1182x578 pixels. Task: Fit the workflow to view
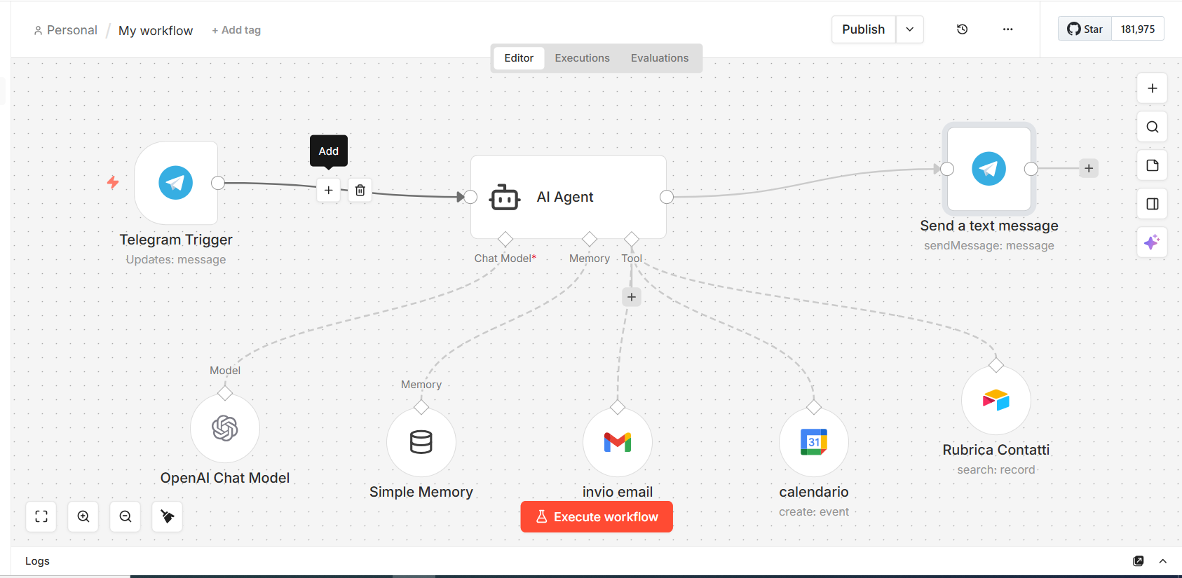pyautogui.click(x=41, y=516)
